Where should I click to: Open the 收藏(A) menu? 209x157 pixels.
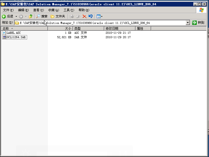point(54,10)
